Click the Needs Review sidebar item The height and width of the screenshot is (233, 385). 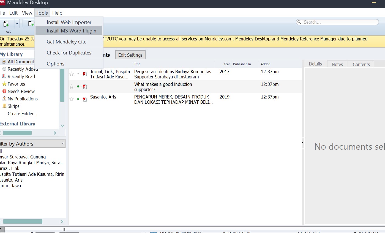(x=21, y=91)
